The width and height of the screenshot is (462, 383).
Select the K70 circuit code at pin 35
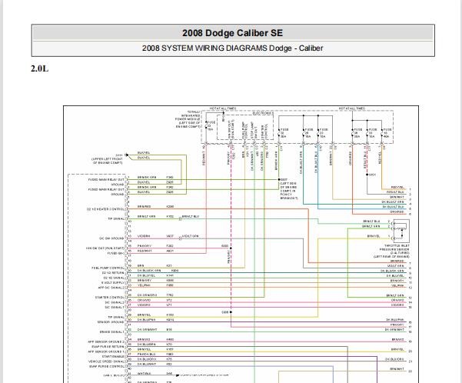(x=169, y=345)
